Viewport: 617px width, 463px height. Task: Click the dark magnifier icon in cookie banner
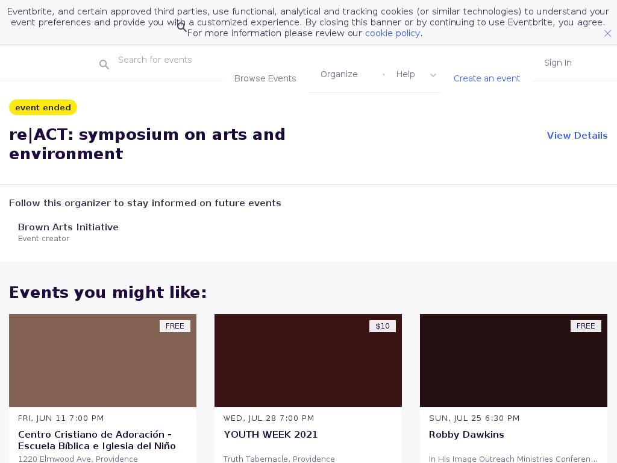(182, 27)
